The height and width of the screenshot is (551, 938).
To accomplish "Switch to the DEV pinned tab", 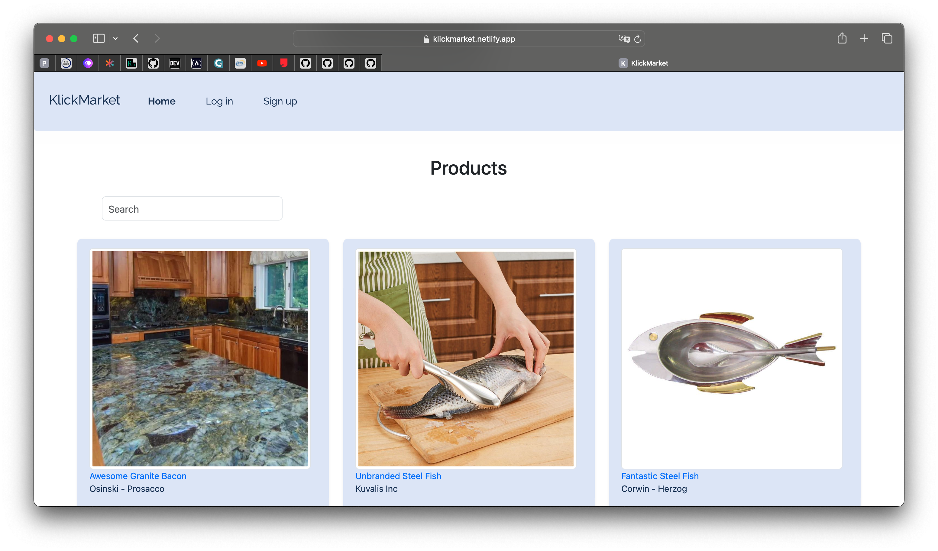I will click(x=175, y=63).
